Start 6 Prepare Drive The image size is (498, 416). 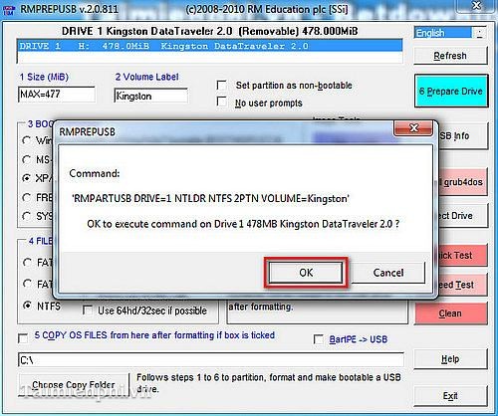[451, 91]
